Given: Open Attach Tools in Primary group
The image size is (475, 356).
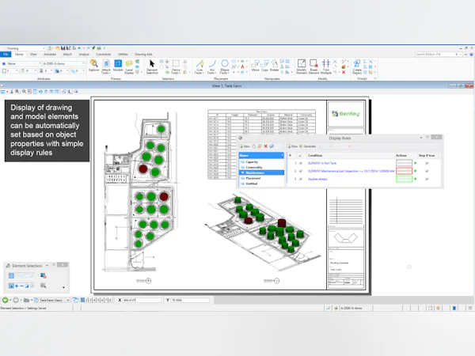Looking at the screenshot, I should tap(106, 66).
